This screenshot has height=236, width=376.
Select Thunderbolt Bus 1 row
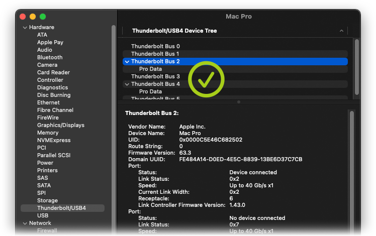235,54
